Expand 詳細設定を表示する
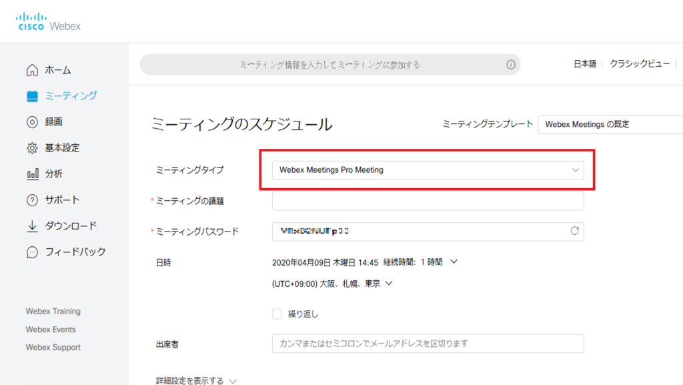This screenshot has width=683, height=385. click(x=196, y=380)
